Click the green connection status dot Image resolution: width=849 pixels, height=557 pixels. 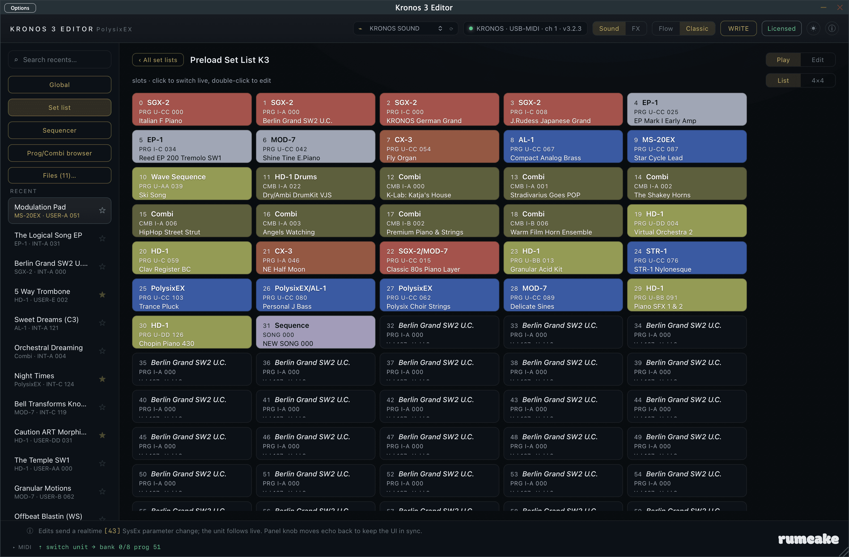click(470, 29)
